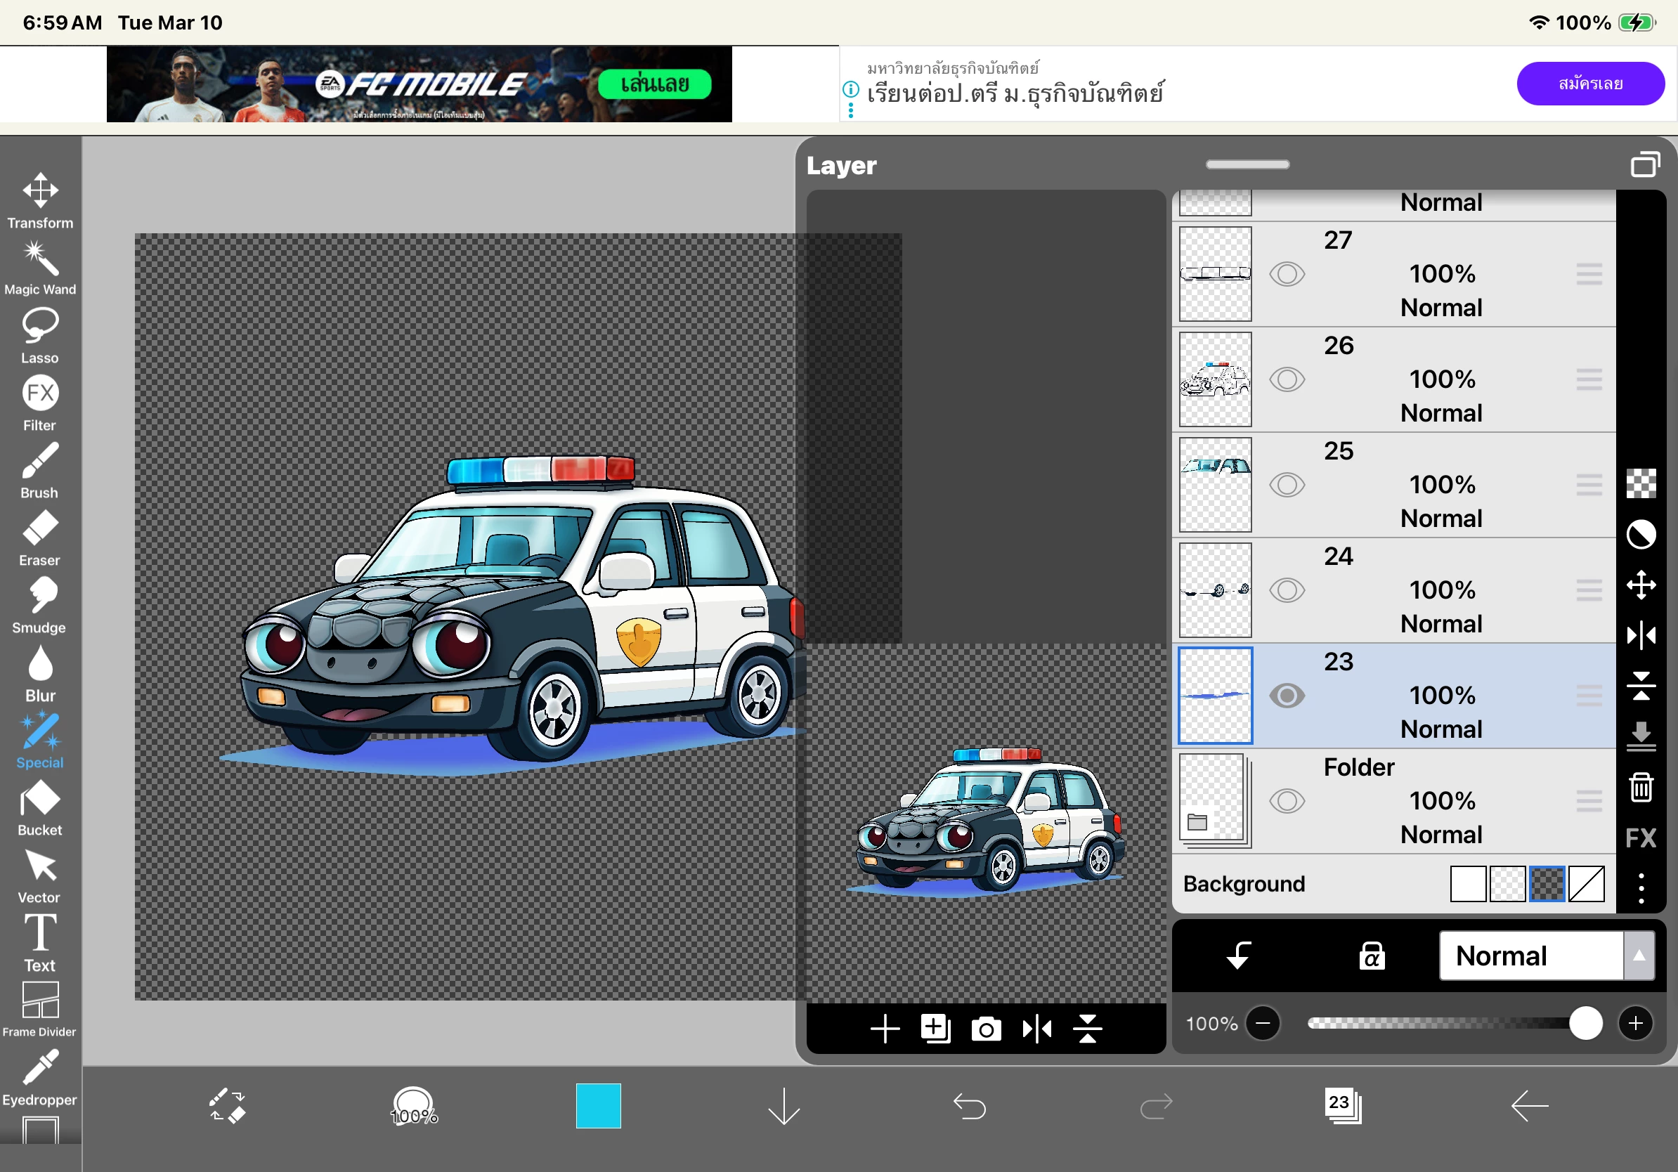Choose the Smudge tool
The width and height of the screenshot is (1678, 1172).
(x=40, y=604)
